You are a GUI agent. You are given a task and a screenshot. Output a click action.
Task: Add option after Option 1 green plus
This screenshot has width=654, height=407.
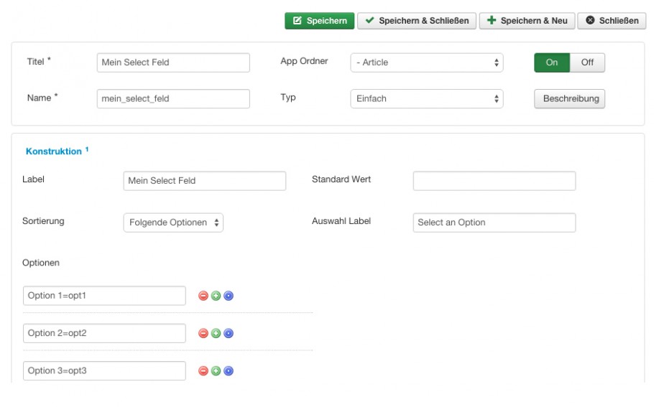[216, 296]
